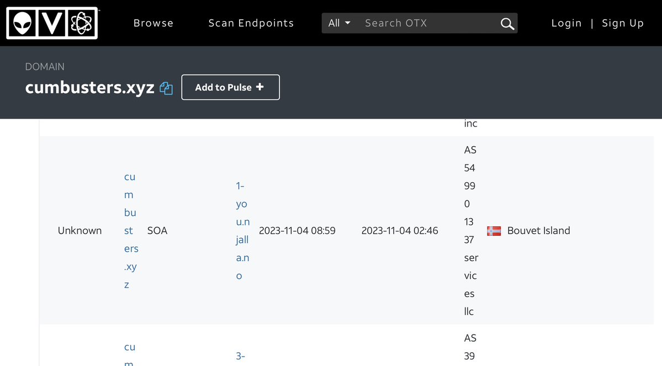Click the Sign Up link
The height and width of the screenshot is (366, 662).
coord(623,23)
